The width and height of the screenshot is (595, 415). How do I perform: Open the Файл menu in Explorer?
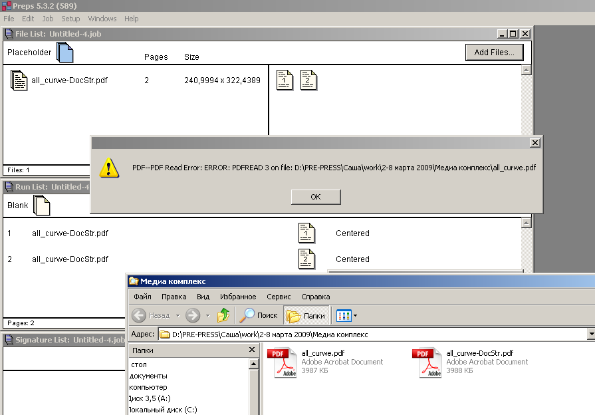(x=142, y=297)
